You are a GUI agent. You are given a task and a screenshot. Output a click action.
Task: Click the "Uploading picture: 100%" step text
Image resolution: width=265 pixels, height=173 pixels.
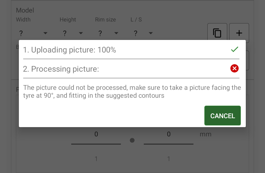coord(70,50)
